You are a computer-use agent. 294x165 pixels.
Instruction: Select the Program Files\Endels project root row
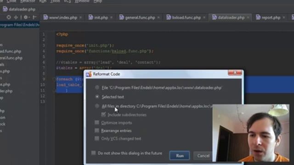20,25
